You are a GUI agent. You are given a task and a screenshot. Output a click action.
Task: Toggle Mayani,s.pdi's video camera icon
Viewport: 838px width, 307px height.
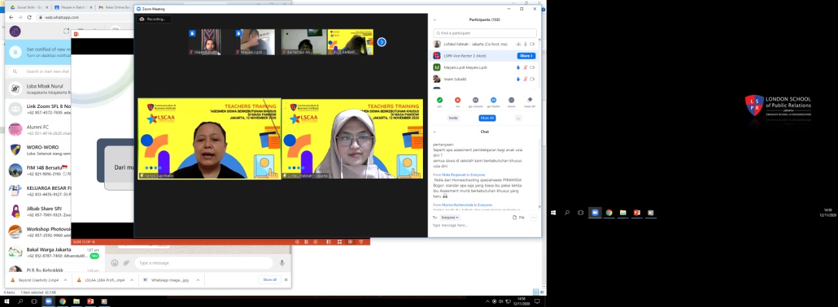[532, 67]
